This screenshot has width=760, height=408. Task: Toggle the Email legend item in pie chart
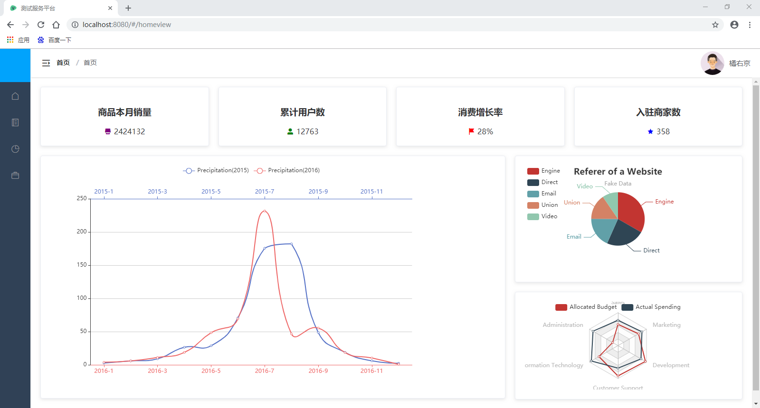coord(541,194)
